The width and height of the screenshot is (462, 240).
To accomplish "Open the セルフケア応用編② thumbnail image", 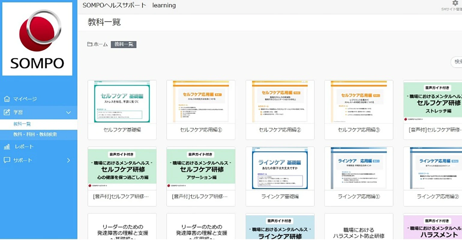I will (x=280, y=102).
